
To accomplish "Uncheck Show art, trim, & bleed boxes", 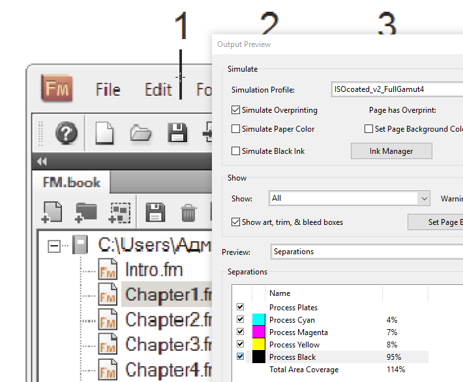I will 235,222.
